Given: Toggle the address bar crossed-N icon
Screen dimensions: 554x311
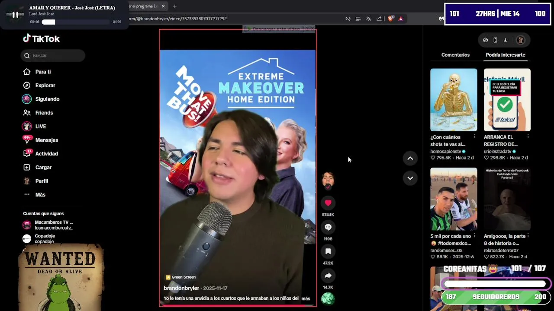Looking at the screenshot, I should (348, 19).
